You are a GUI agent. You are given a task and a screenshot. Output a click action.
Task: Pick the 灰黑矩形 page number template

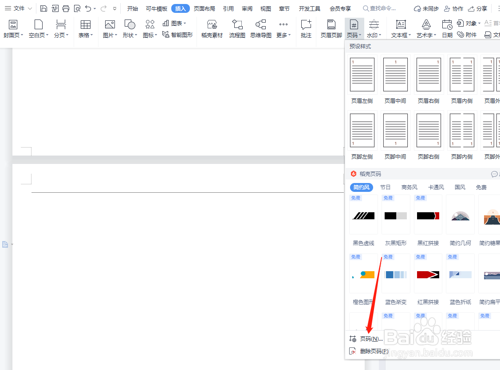point(396,221)
